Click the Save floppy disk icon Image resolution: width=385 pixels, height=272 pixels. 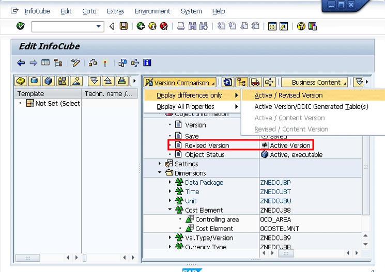pyautogui.click(x=124, y=26)
